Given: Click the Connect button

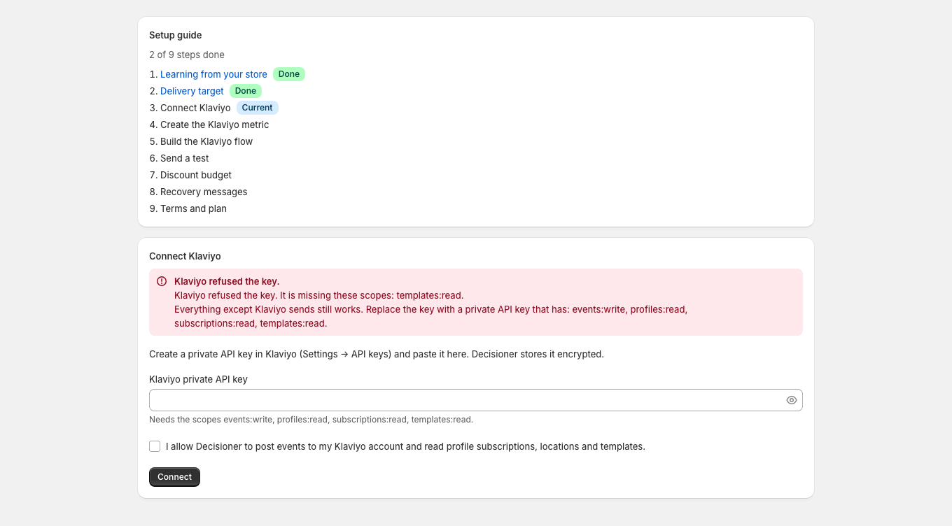Looking at the screenshot, I should (x=174, y=477).
